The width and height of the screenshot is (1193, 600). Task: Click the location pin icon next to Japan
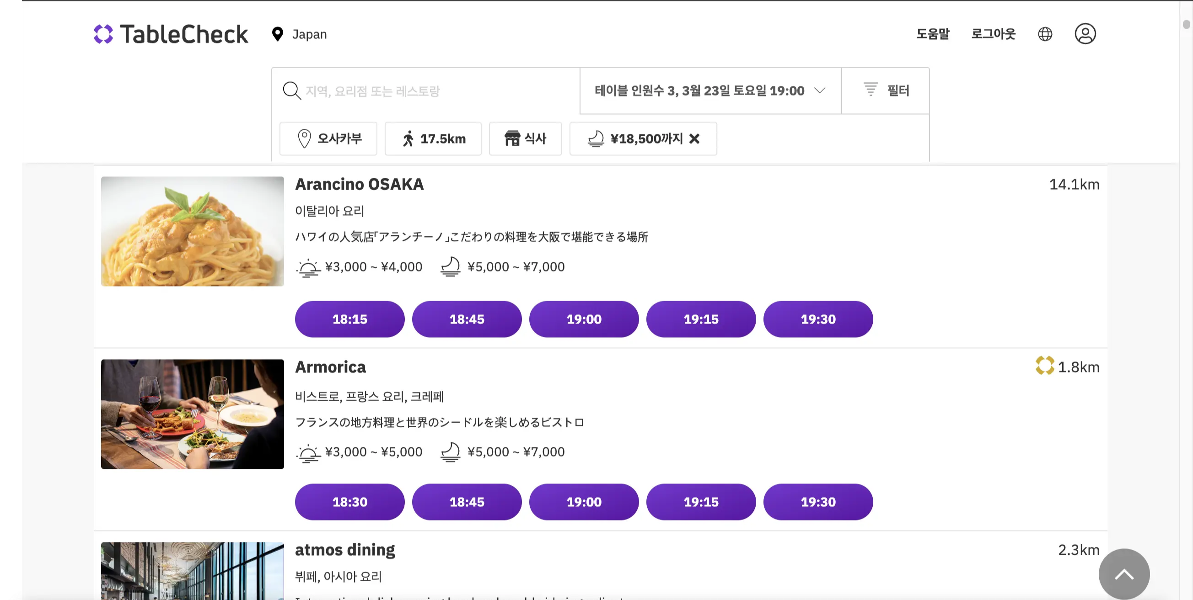coord(277,34)
